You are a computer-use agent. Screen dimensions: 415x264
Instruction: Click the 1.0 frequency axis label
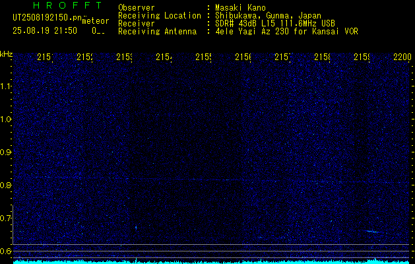pyautogui.click(x=6, y=119)
